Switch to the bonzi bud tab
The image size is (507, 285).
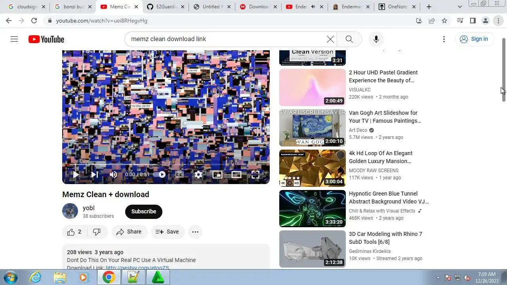(x=74, y=7)
